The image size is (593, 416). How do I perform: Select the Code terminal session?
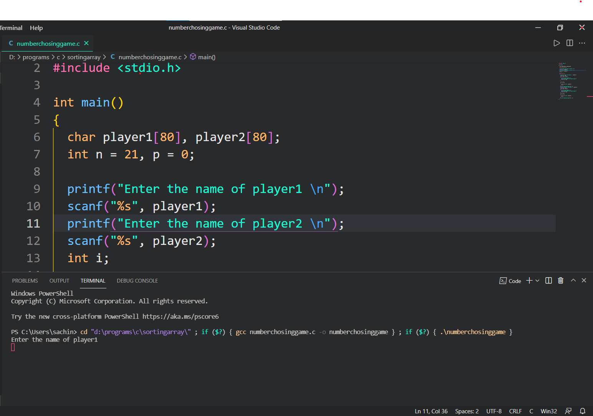[511, 281]
